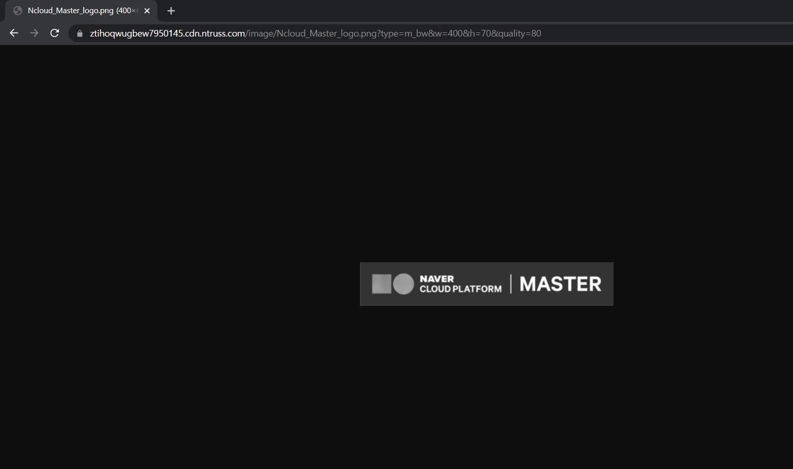Click the image path /image/Ncloud_Master_logo.png in URL
The image size is (793, 469).
pyautogui.click(x=311, y=33)
